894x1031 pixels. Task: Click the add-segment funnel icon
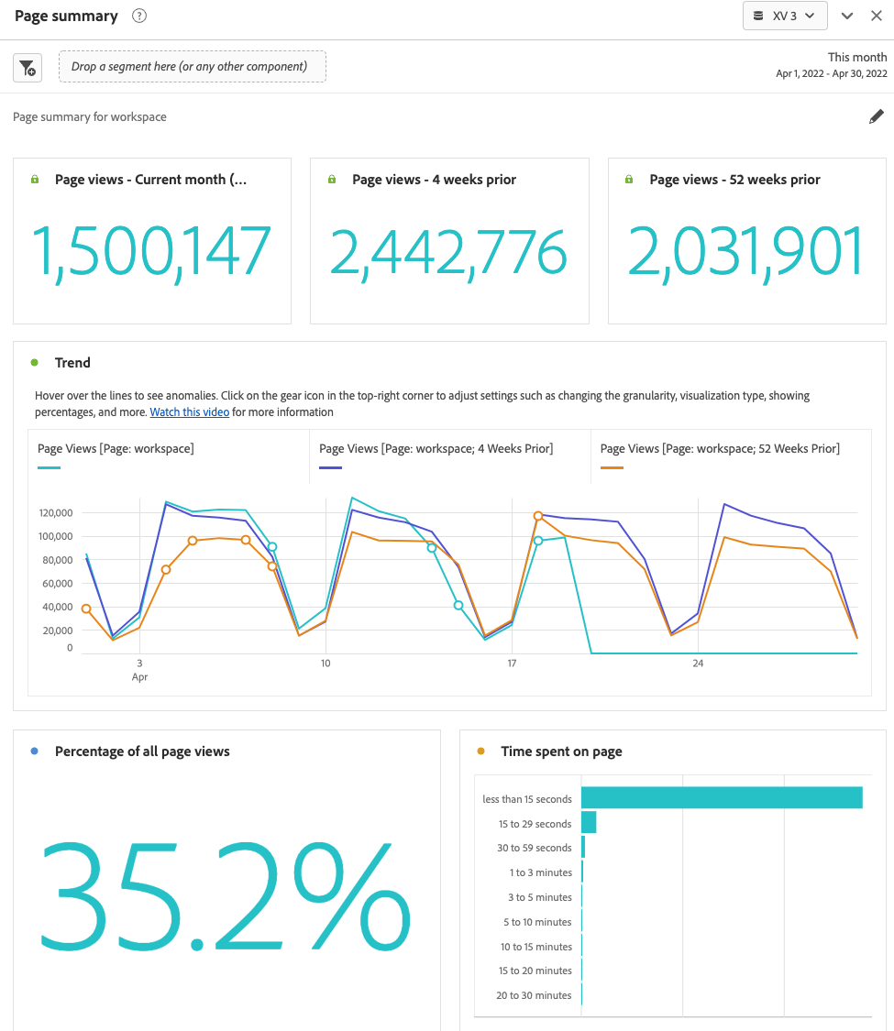click(27, 67)
